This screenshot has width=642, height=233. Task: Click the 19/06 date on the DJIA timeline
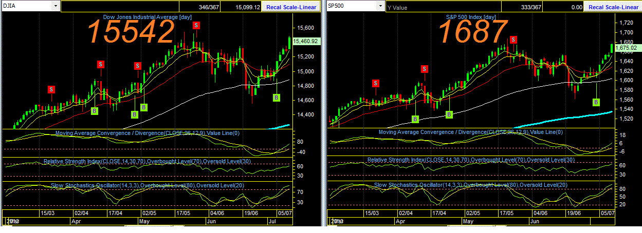(x=250, y=212)
